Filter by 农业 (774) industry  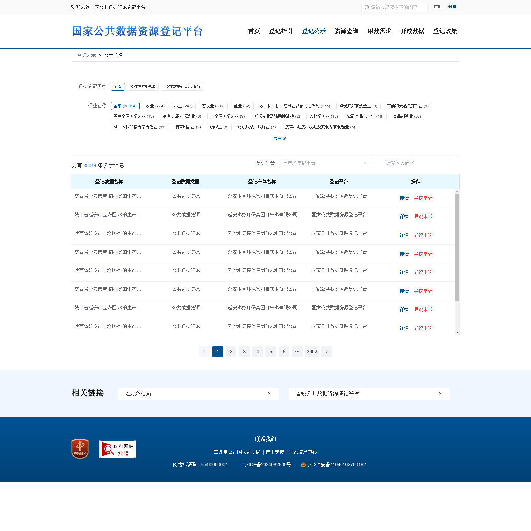click(155, 106)
